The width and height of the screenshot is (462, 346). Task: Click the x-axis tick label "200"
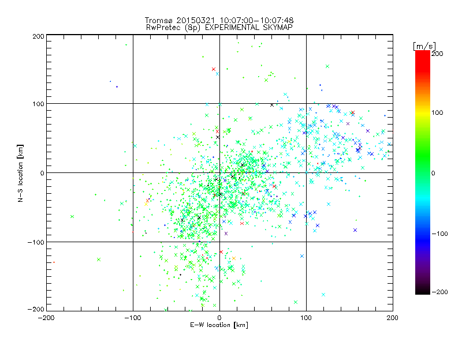(393, 318)
